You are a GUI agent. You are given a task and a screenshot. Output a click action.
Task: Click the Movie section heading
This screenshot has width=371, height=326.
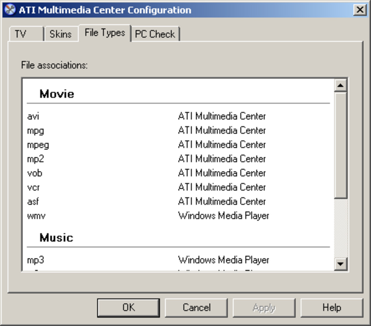(57, 94)
